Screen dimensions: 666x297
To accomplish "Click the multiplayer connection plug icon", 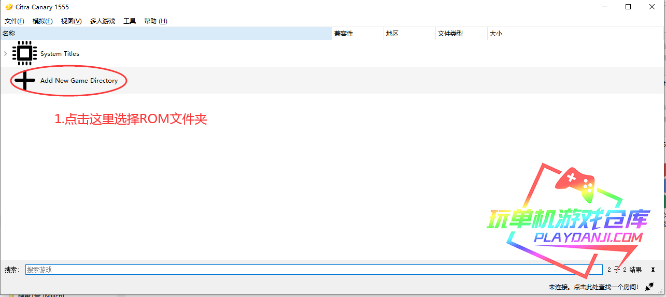I will (649, 287).
